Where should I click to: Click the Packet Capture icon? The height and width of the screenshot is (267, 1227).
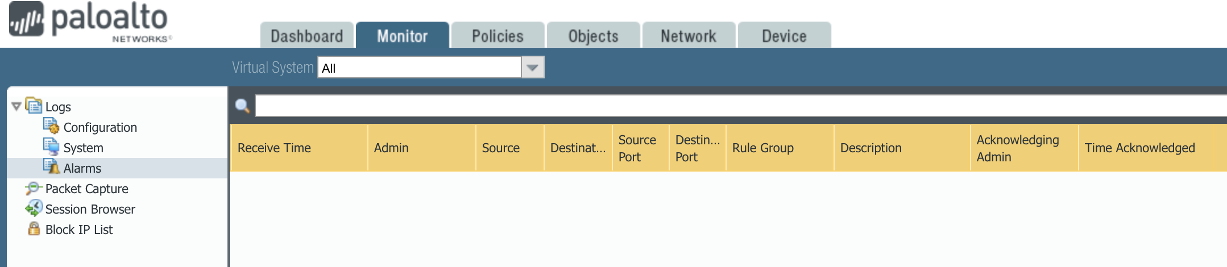pos(34,188)
